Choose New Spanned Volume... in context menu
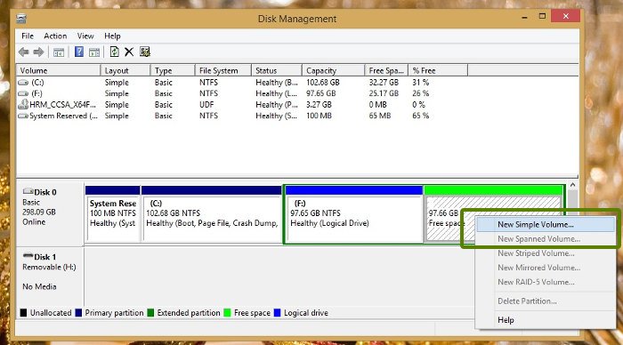This screenshot has height=345, width=623. tap(546, 238)
